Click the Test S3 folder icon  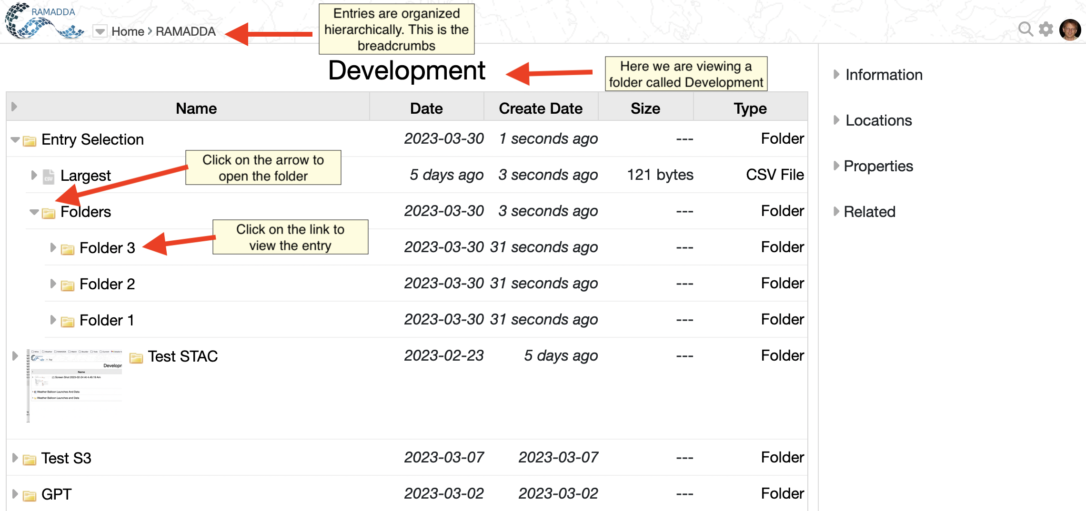[x=30, y=459]
